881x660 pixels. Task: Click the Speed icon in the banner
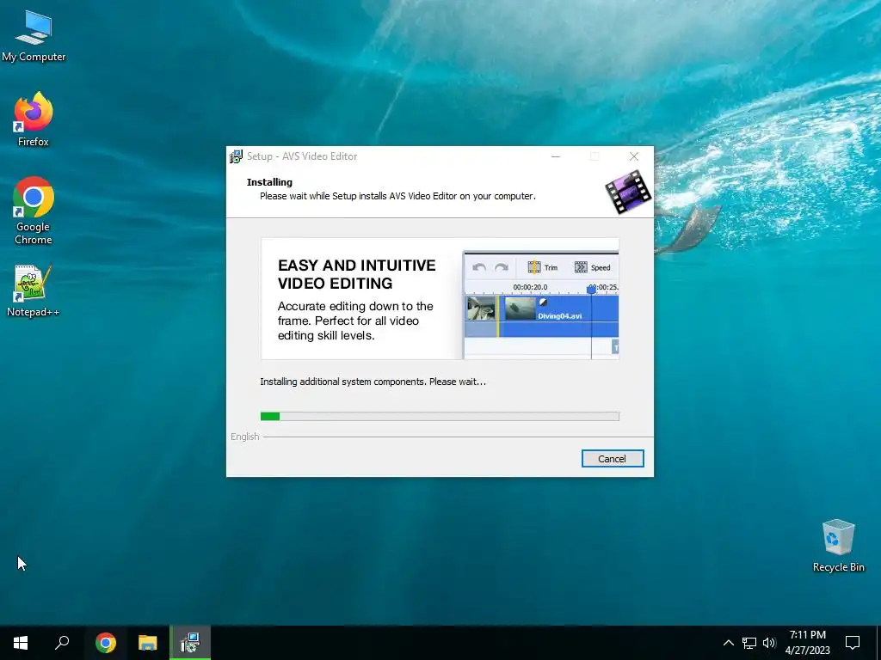[581, 267]
